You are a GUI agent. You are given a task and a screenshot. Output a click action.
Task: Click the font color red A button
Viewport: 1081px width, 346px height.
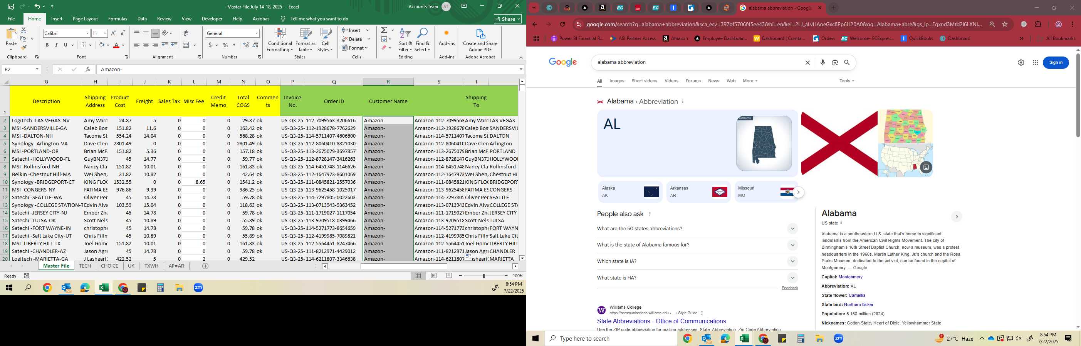(x=117, y=45)
